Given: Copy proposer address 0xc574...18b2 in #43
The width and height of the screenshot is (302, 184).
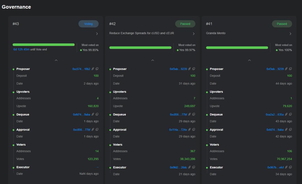Looking at the screenshot, I should point(97,69).
